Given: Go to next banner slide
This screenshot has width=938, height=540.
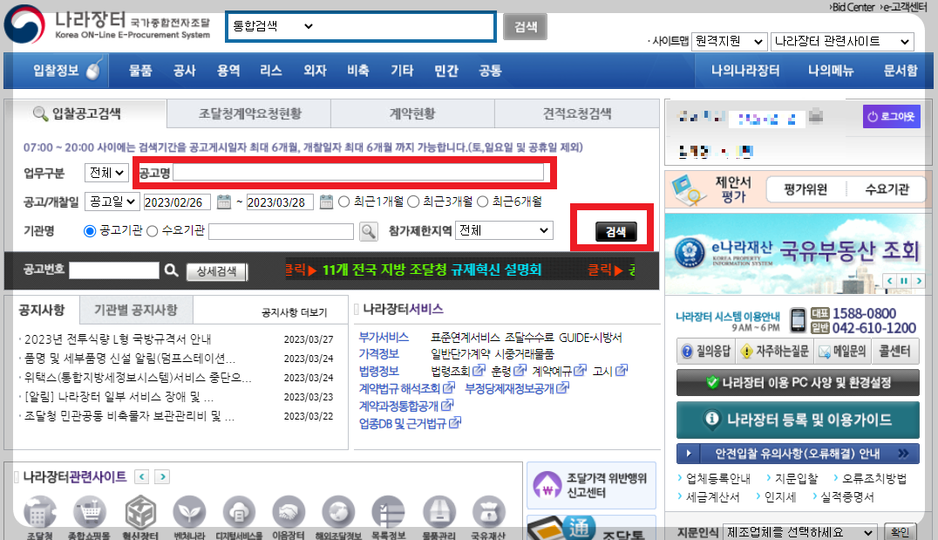Looking at the screenshot, I should click(918, 281).
